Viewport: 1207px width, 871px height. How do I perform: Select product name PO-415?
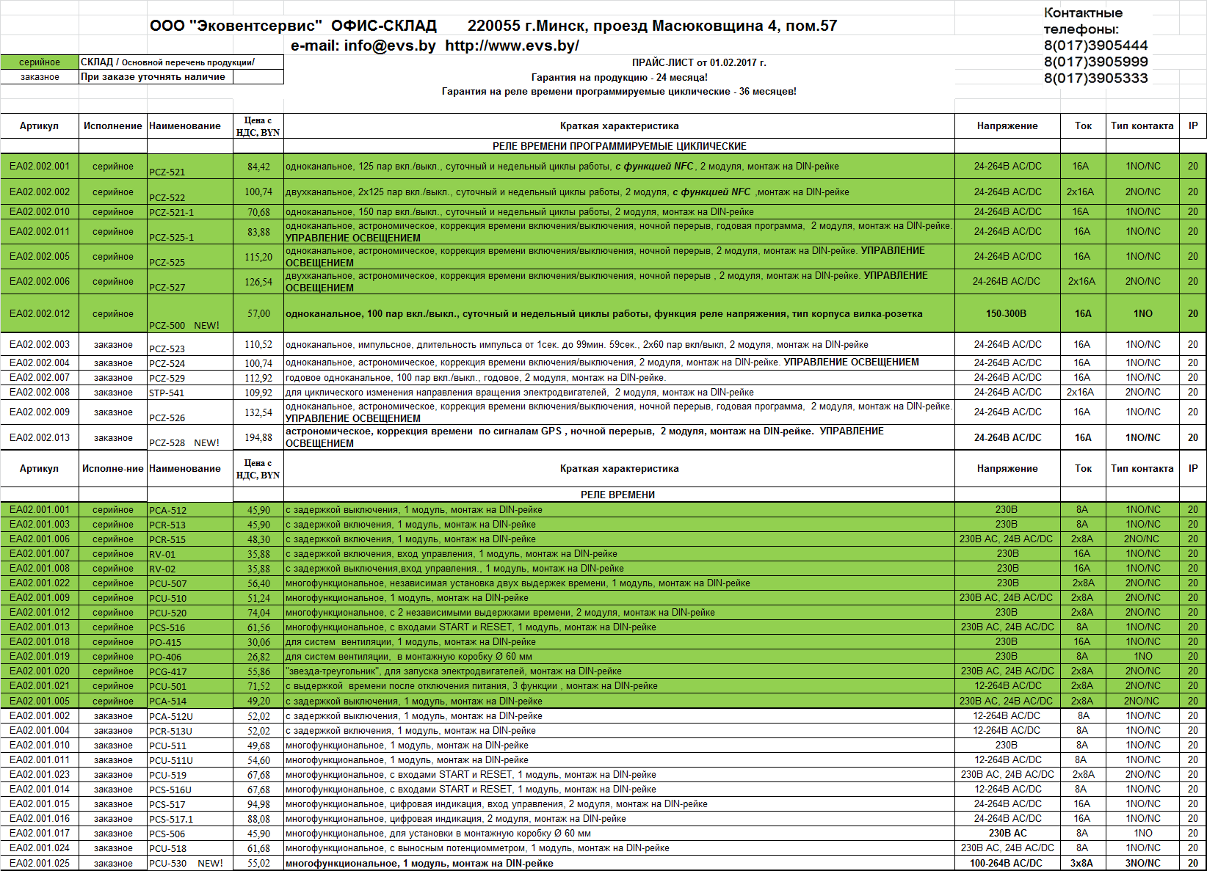coord(165,642)
